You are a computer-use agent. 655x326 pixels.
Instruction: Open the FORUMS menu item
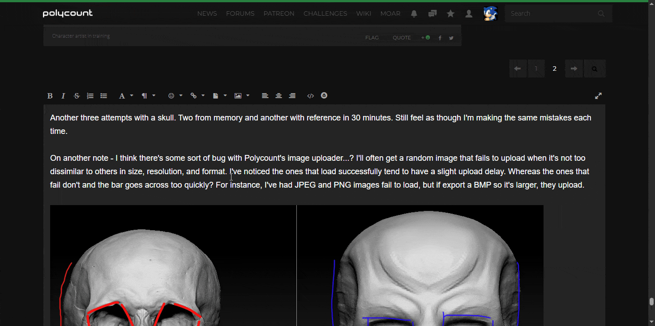coord(240,14)
